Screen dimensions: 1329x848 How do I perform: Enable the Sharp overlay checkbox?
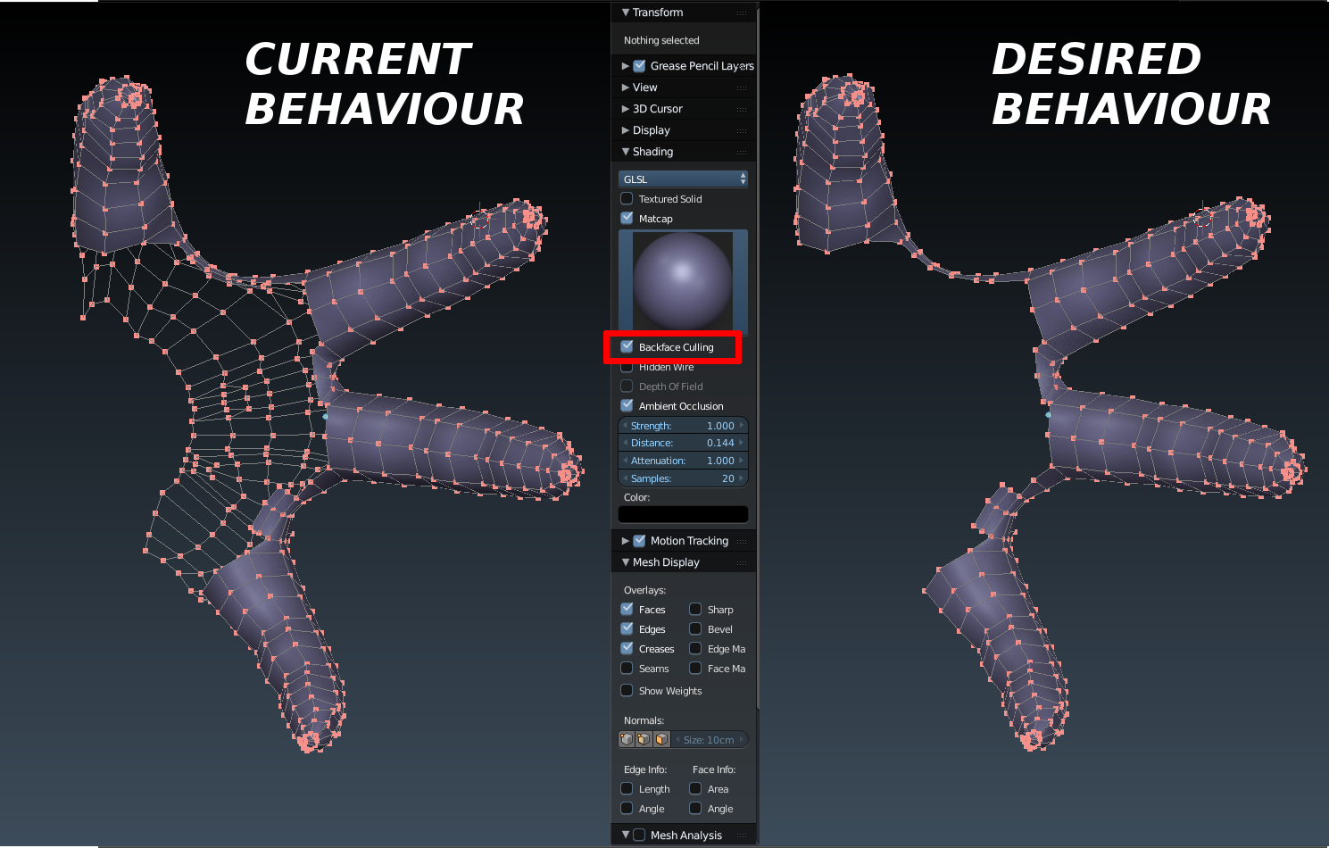695,609
